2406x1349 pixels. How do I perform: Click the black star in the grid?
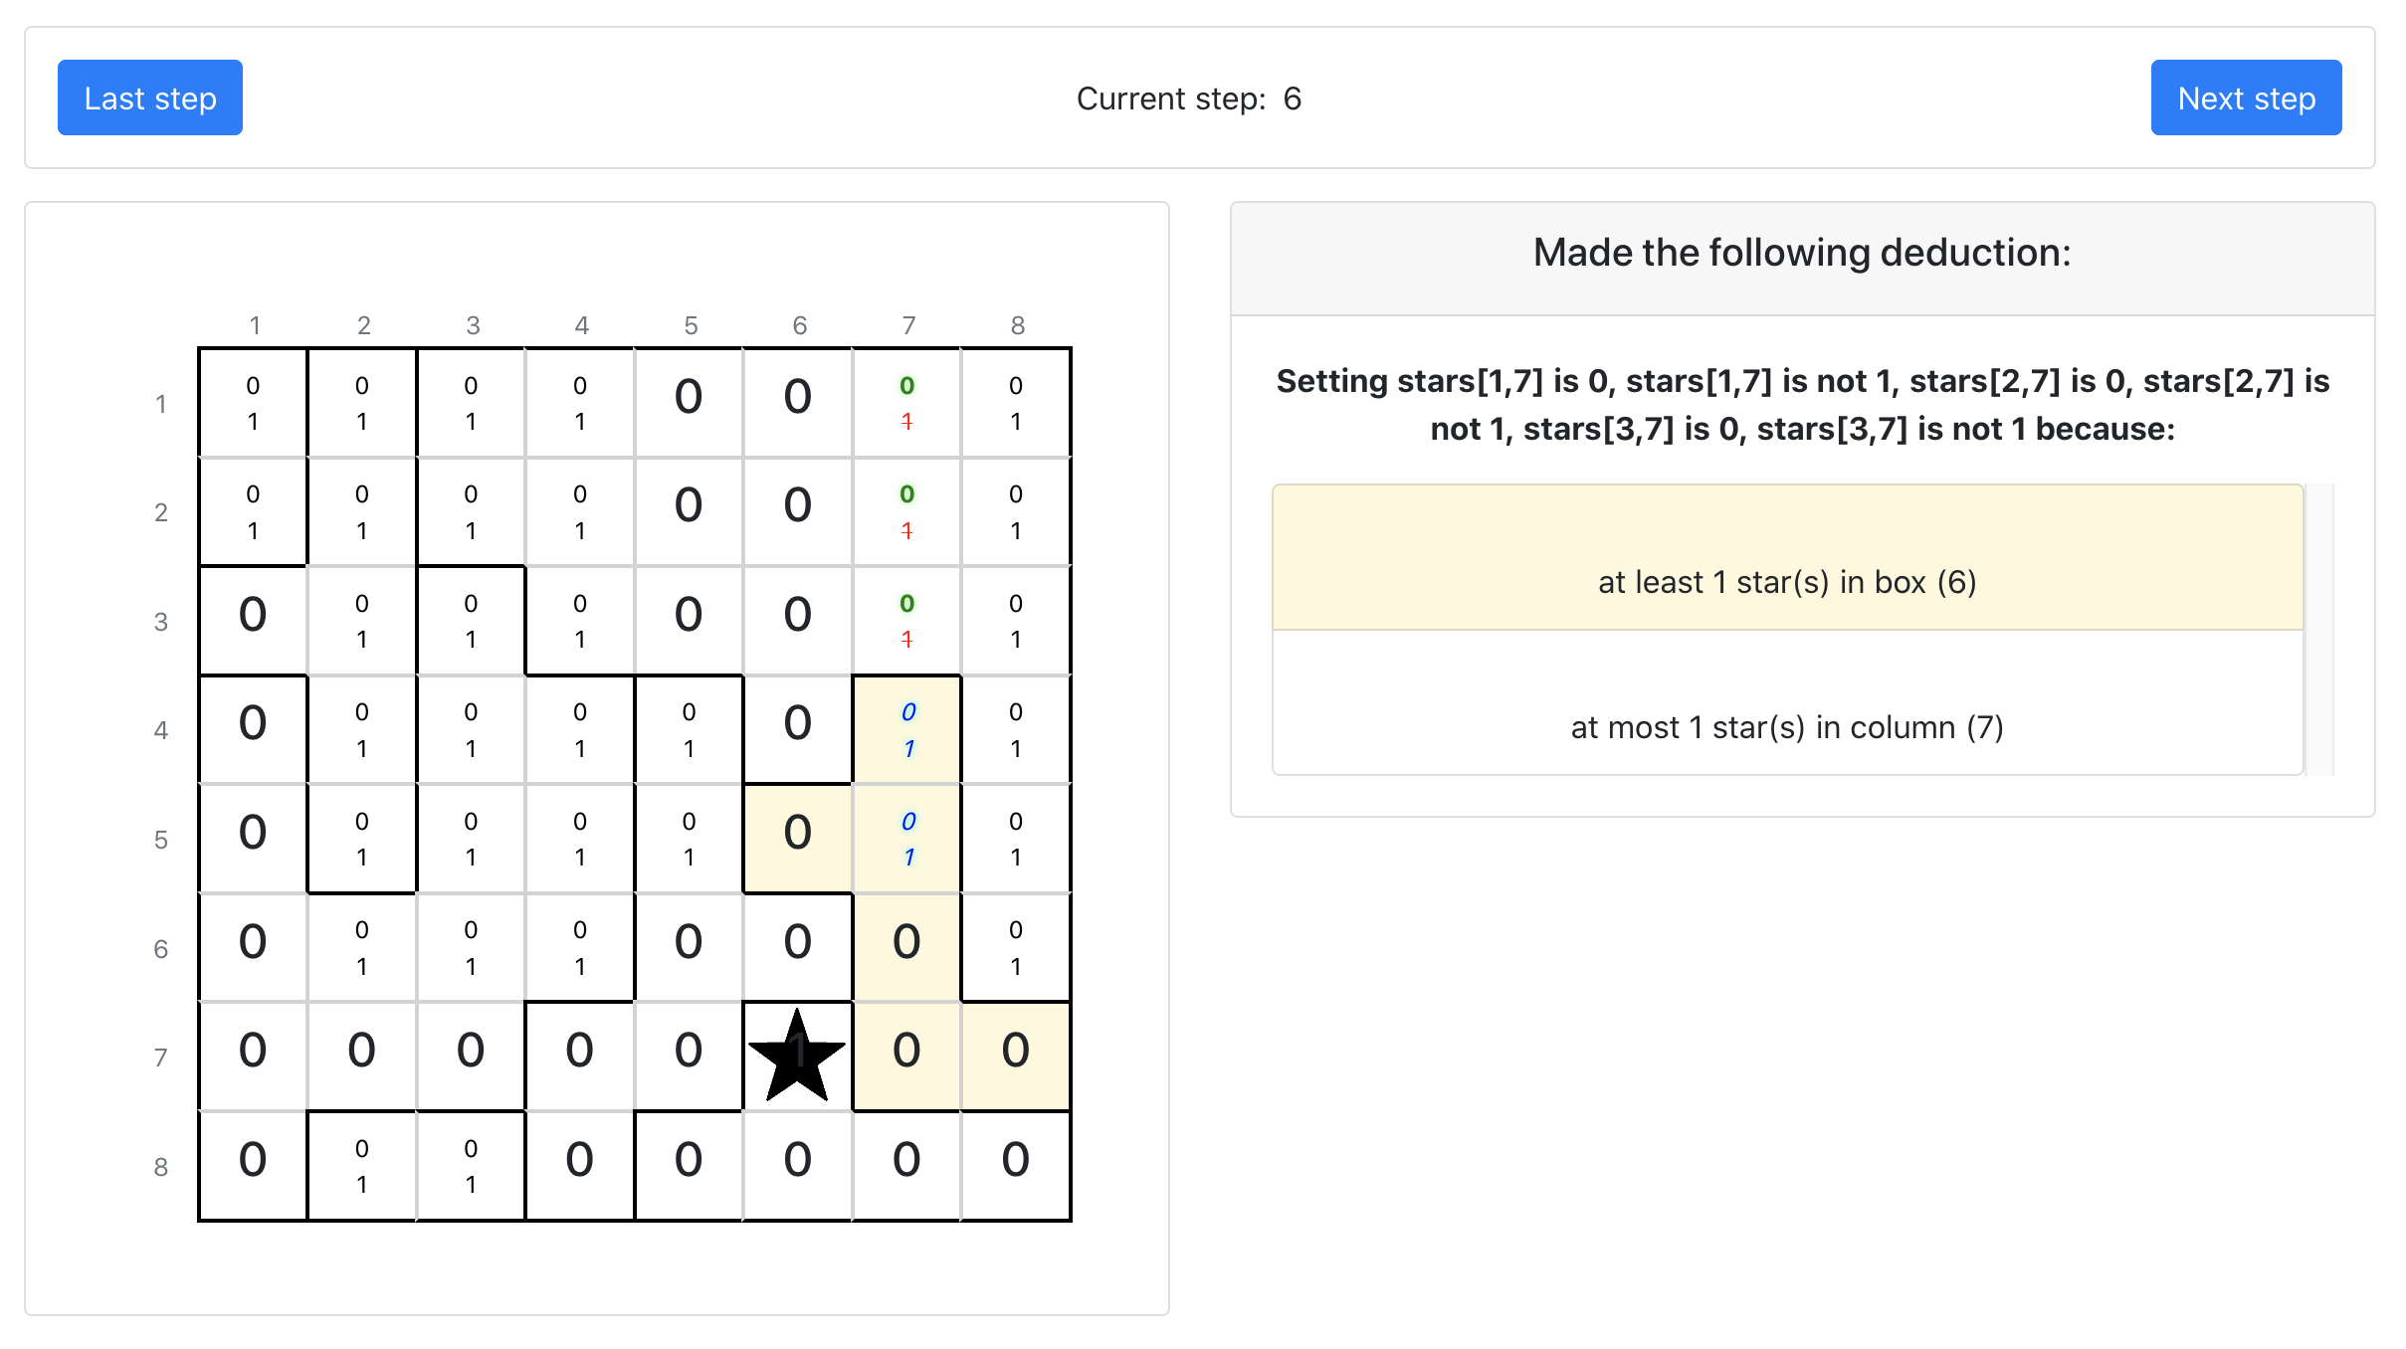click(797, 1056)
